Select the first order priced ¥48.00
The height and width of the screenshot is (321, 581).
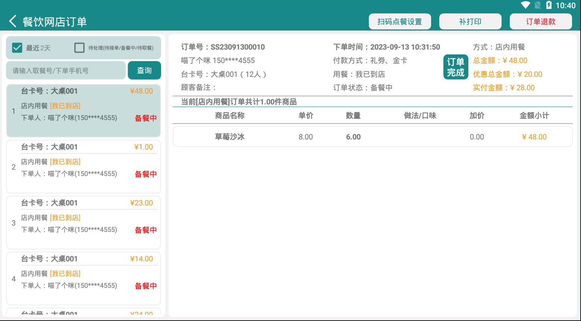click(84, 111)
